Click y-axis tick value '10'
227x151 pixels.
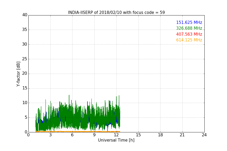pyautogui.click(x=25, y=103)
